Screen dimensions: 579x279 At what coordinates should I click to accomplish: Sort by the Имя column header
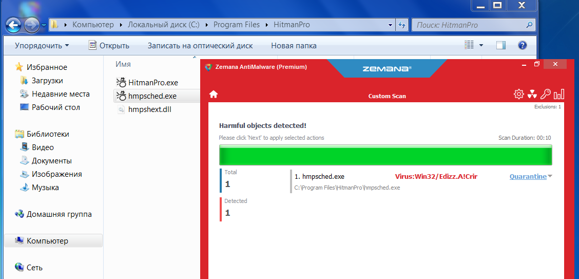pyautogui.click(x=123, y=64)
